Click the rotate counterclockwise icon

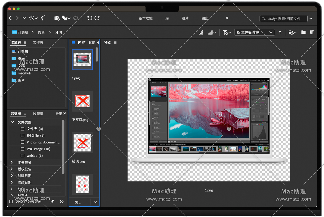click(x=90, y=18)
